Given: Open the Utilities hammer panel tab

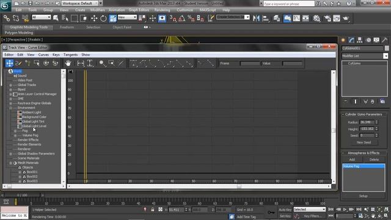Looking at the screenshot, I should click(x=385, y=40).
